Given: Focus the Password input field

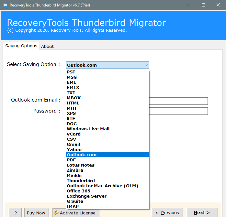Looking at the screenshot, I should (x=178, y=111).
